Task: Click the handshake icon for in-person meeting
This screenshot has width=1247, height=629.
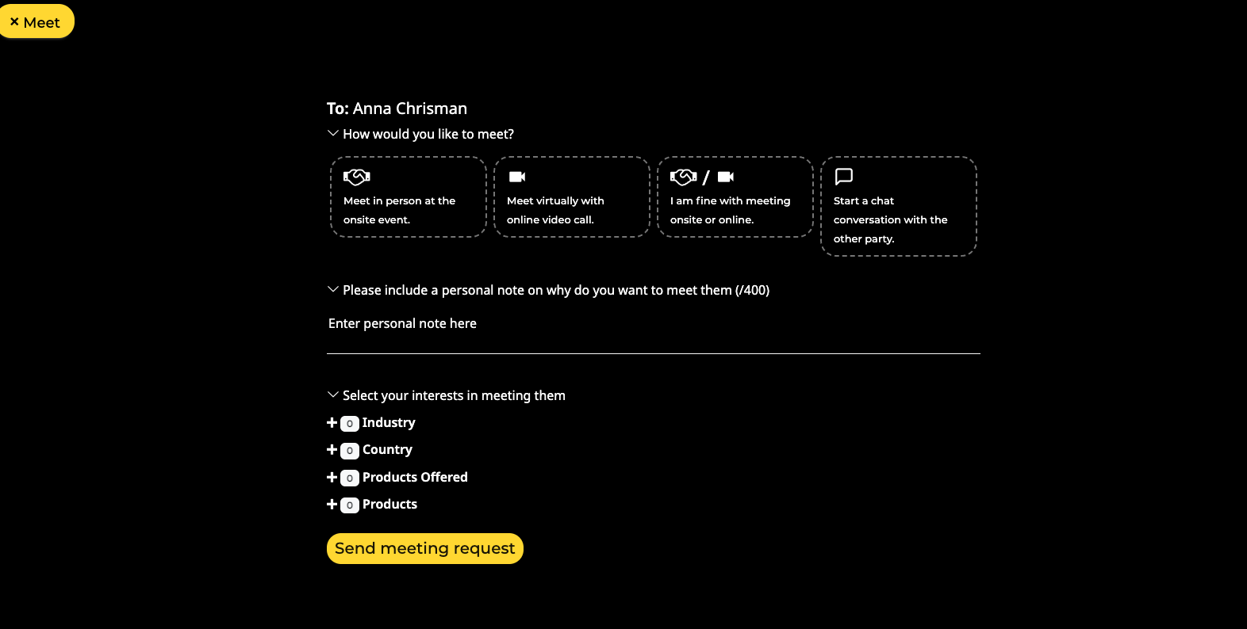Action: pos(356,177)
